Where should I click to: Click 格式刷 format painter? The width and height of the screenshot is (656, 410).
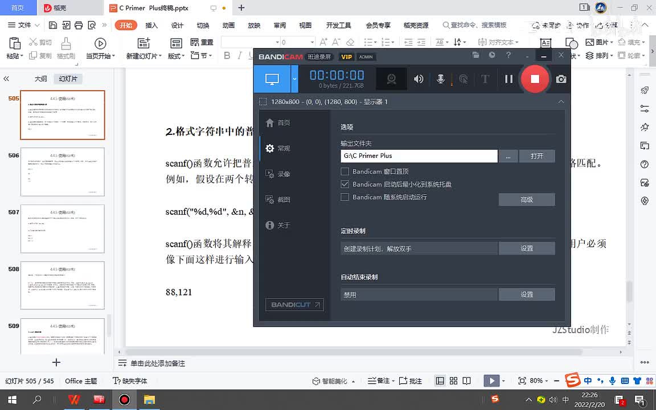point(65,48)
